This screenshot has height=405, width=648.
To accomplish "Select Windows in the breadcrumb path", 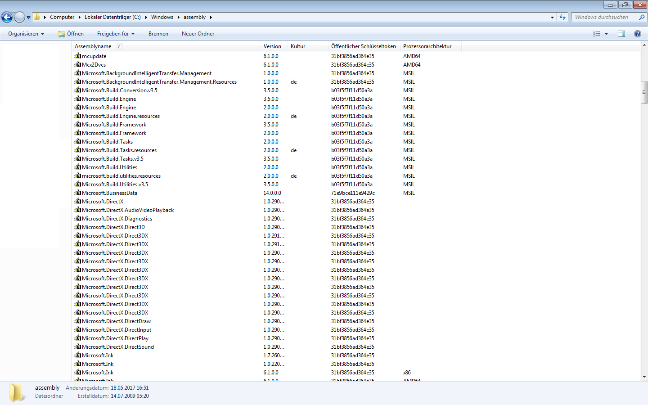I will pos(162,17).
